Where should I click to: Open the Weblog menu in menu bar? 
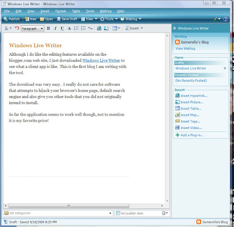click(x=106, y=11)
